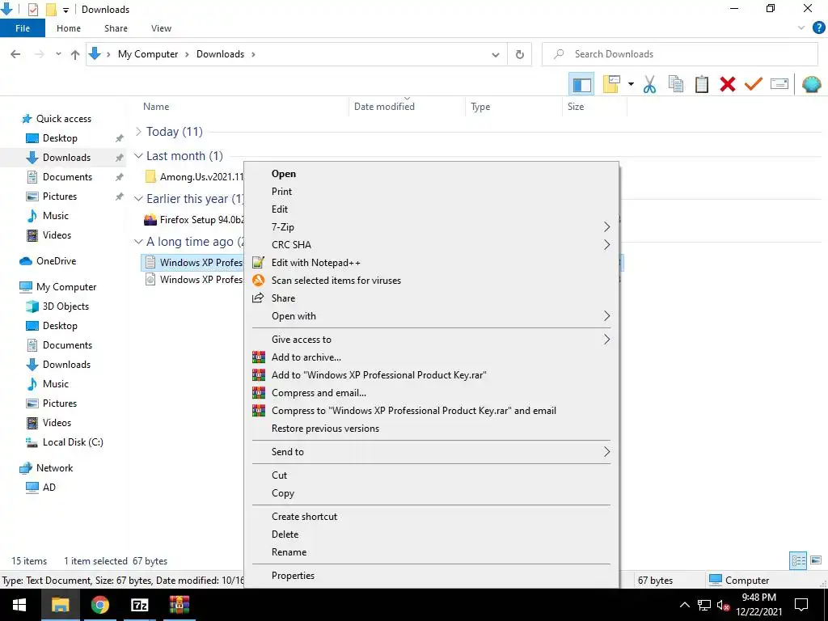828x621 pixels.
Task: Open the CRC SHA submenu
Action: pos(431,245)
